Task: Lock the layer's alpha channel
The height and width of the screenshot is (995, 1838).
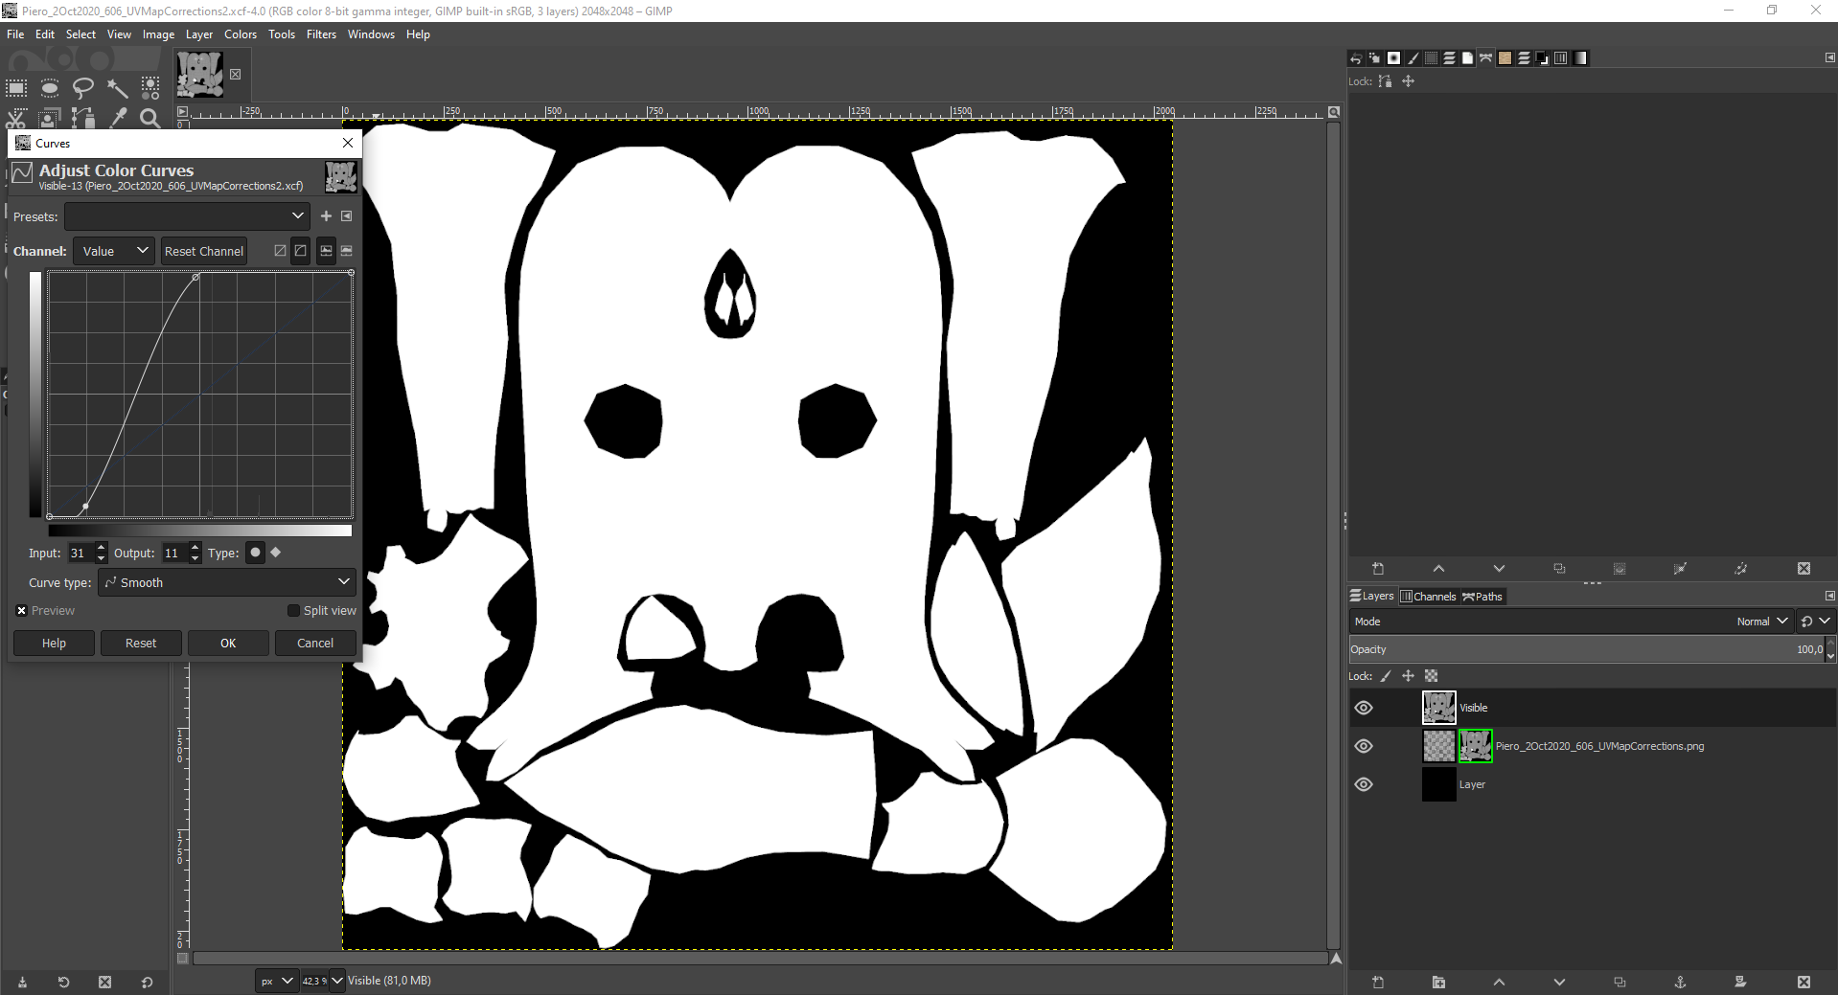Action: pos(1431,676)
